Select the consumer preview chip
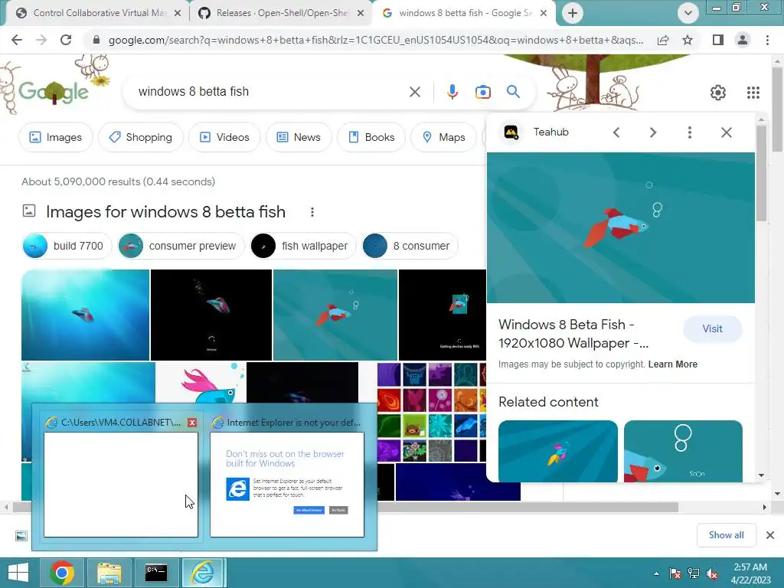Screen dimensions: 784x588 tap(181, 246)
